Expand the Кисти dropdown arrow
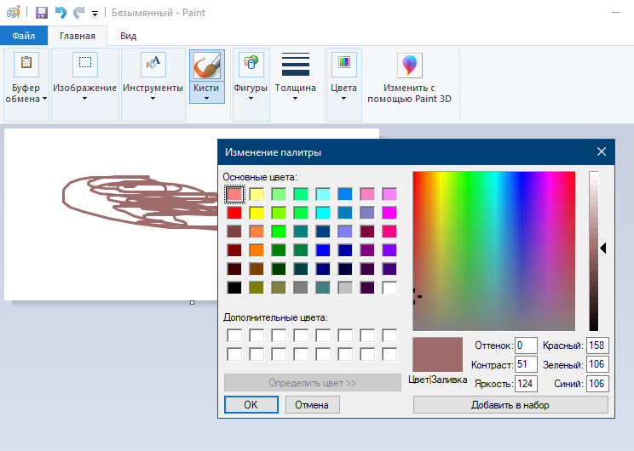 [x=206, y=99]
